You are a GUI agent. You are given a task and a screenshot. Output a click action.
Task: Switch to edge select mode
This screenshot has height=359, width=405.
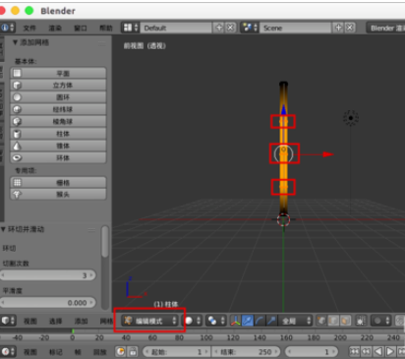pos(333,321)
